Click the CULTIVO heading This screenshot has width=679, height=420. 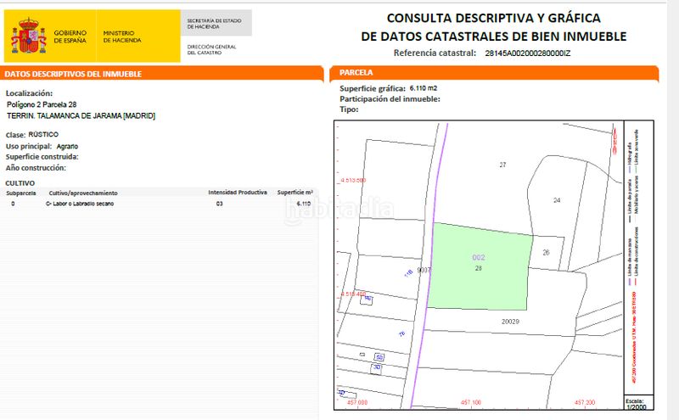(x=20, y=183)
